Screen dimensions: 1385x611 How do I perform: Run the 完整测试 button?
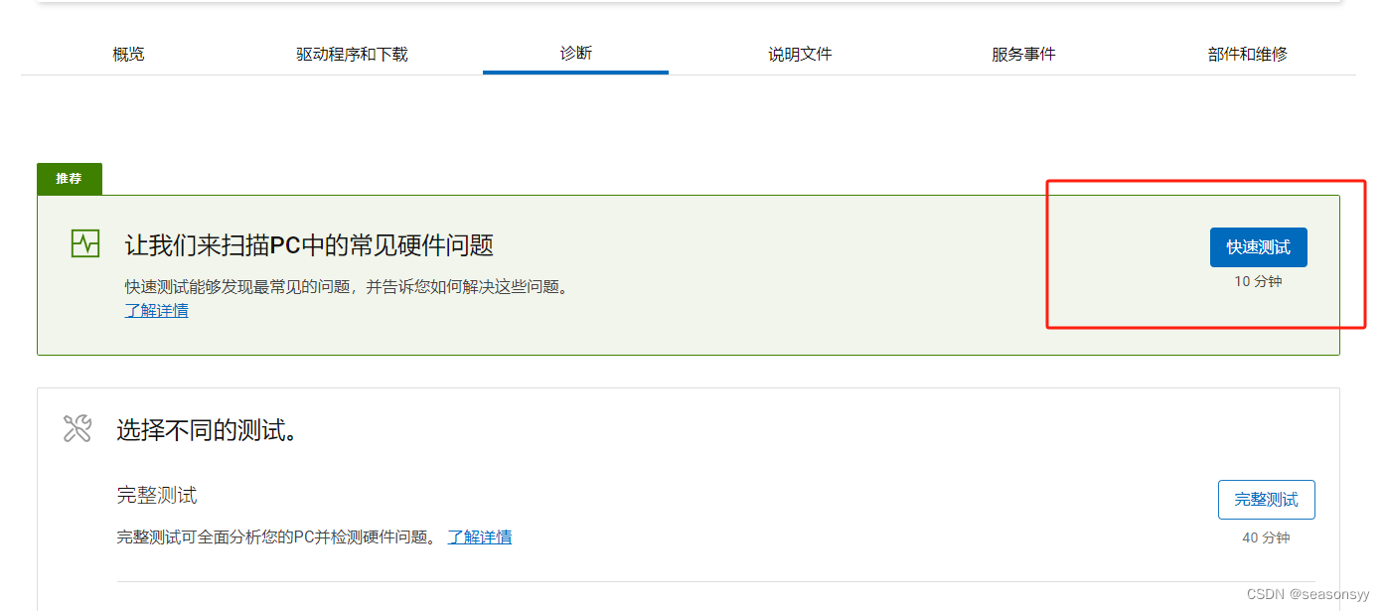1266,500
